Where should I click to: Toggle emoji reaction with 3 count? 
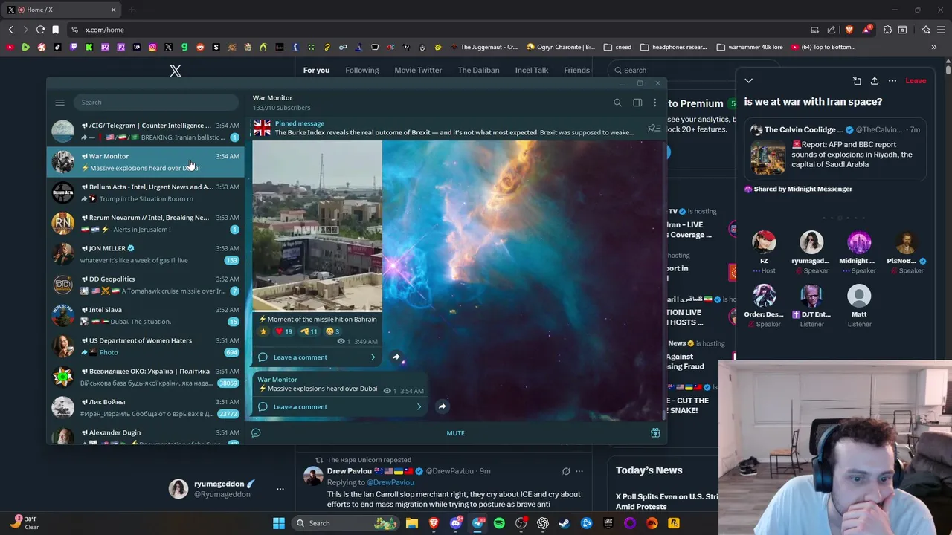[x=332, y=331]
